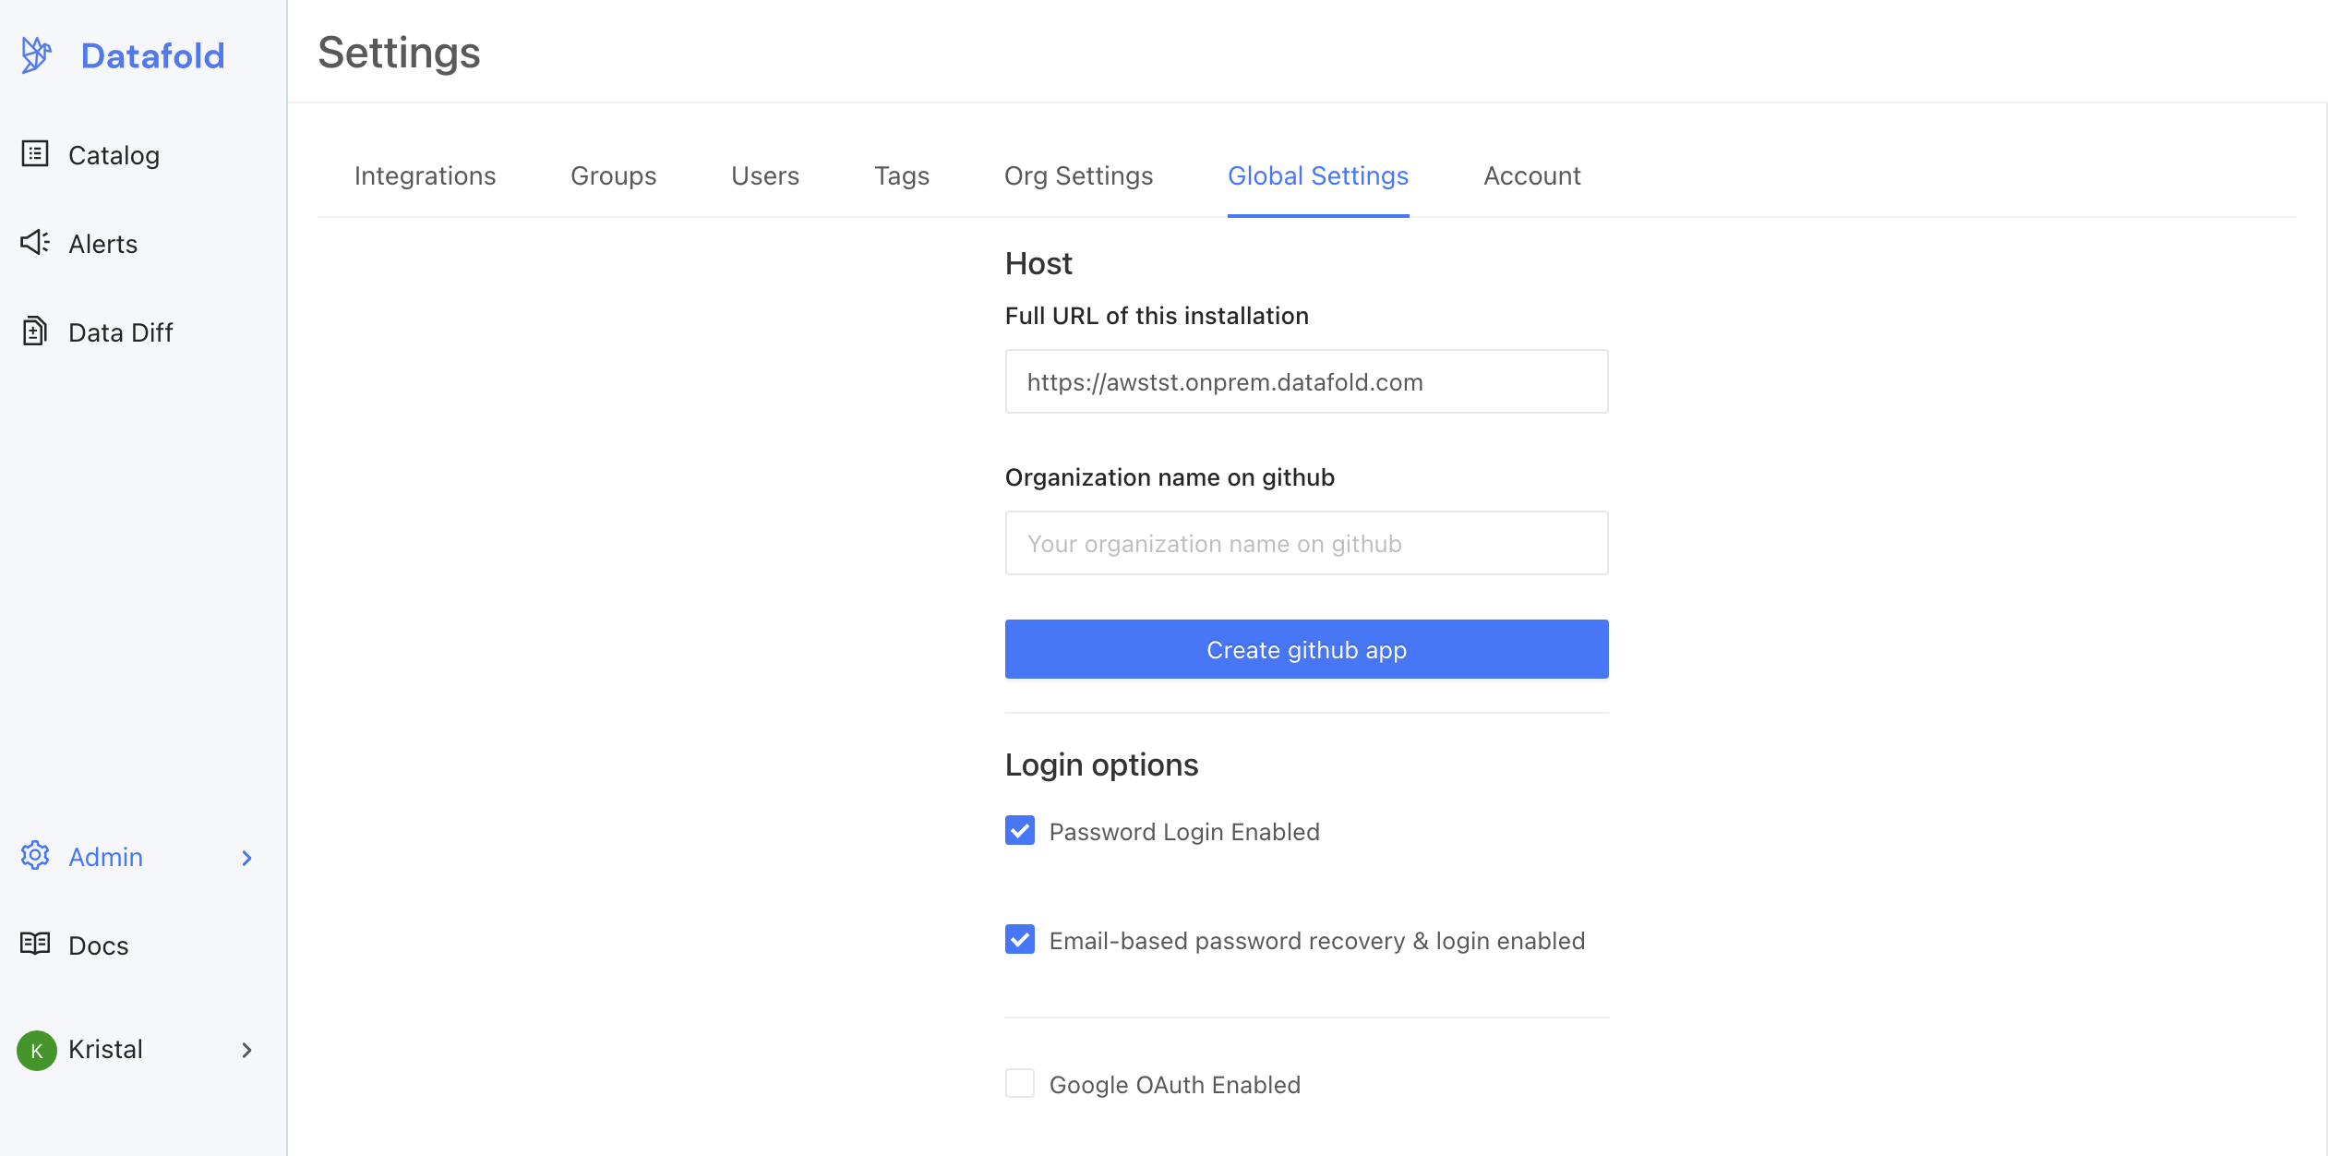
Task: Click the Create github app button
Action: click(x=1307, y=649)
